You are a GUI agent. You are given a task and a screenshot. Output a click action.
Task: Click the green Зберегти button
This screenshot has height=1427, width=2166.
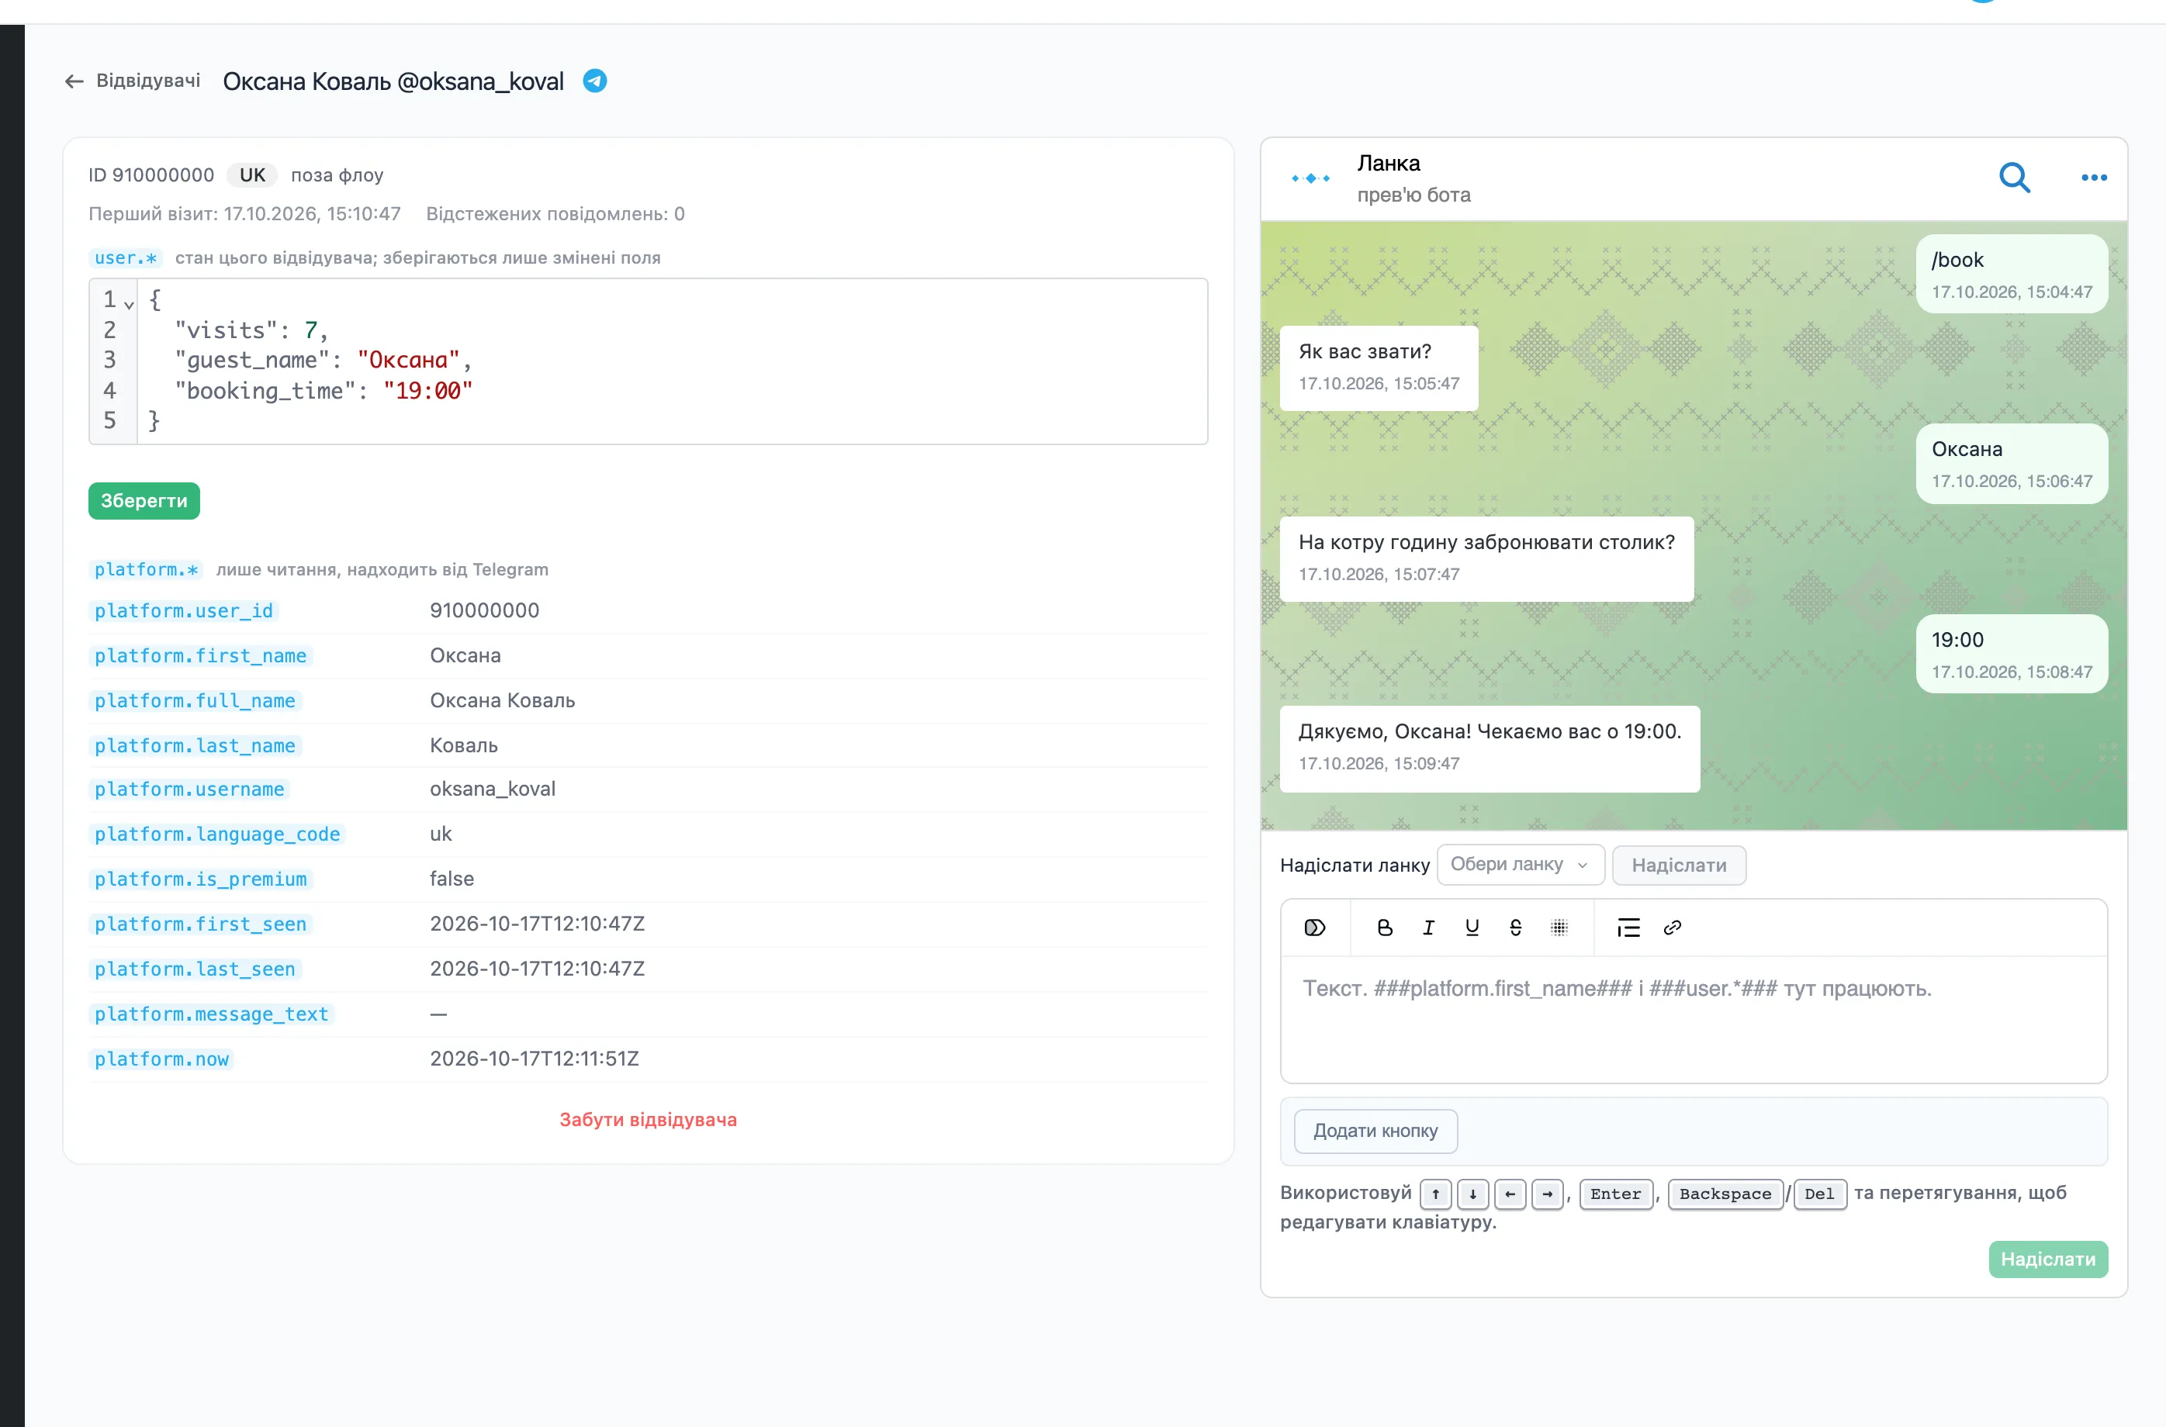[144, 500]
